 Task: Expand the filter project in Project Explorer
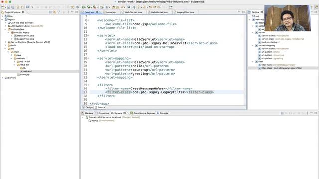click(2, 16)
